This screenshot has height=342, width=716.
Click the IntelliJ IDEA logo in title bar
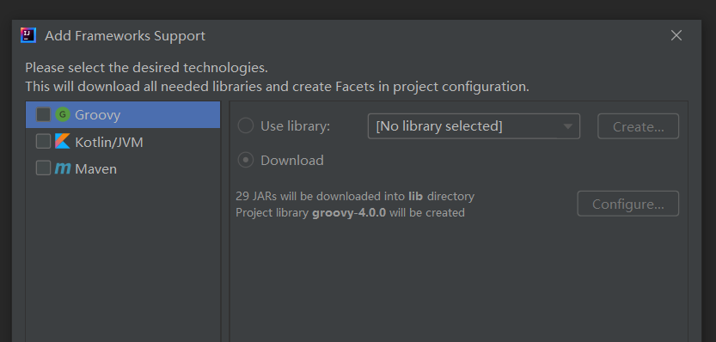click(x=28, y=35)
